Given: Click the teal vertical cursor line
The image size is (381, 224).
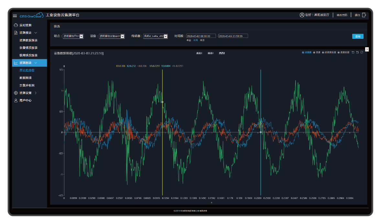Looking at the screenshot, I should pyautogui.click(x=261, y=132).
